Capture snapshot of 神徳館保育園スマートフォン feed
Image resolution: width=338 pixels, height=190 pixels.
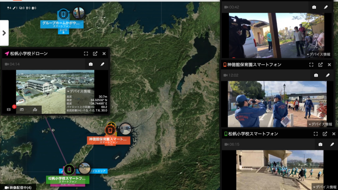316,75
